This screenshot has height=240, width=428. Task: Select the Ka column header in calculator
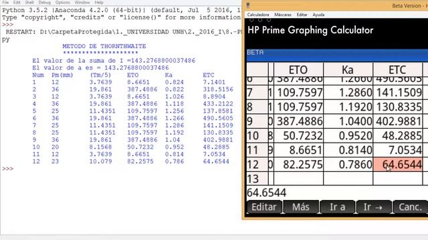point(348,69)
